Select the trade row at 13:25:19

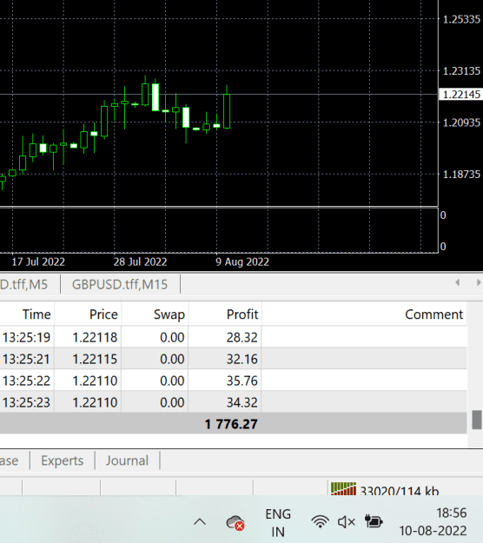pyautogui.click(x=234, y=337)
